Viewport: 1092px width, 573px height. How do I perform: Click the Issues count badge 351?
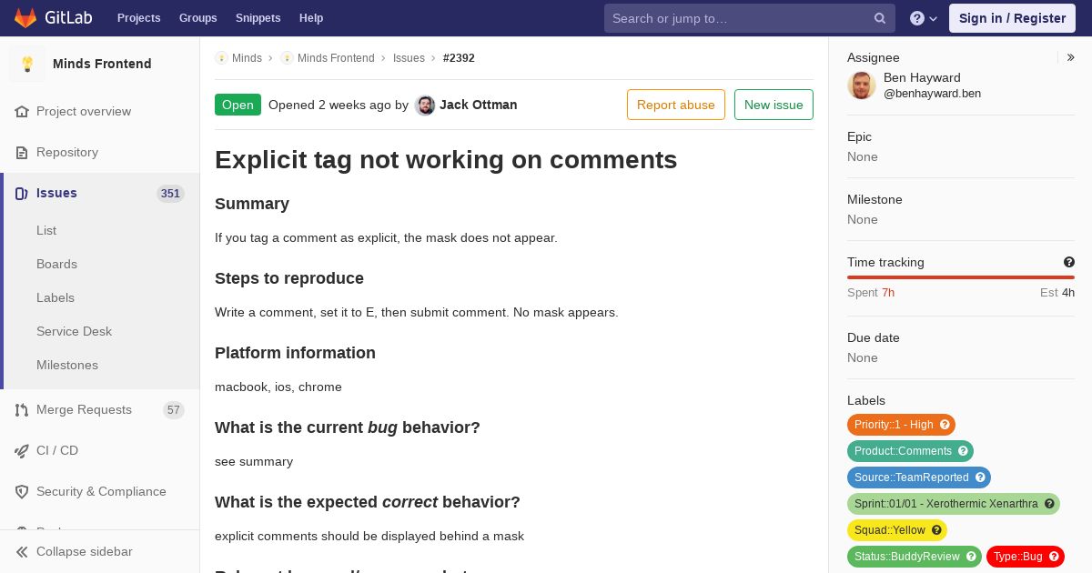(170, 193)
